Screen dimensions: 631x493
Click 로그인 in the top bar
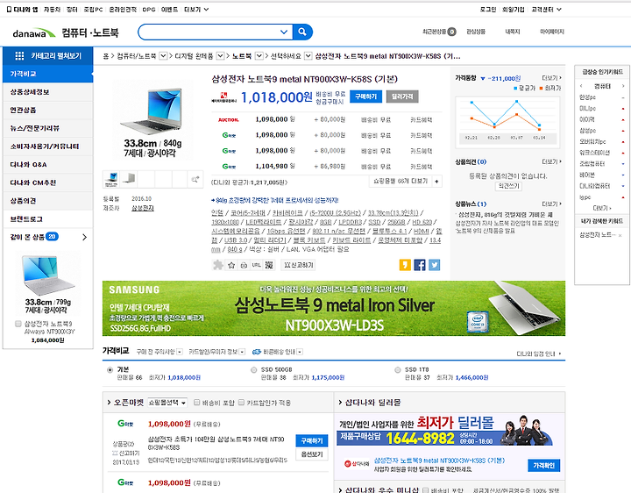[488, 10]
